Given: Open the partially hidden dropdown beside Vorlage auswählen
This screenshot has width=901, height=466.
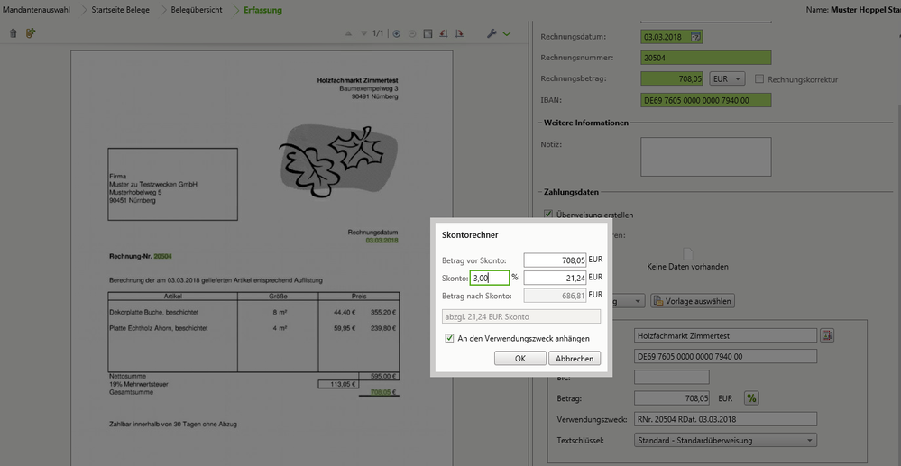Looking at the screenshot, I should [x=629, y=301].
